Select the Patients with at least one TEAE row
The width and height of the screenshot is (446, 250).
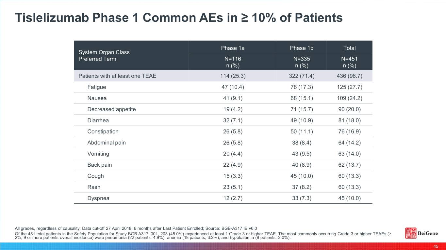point(117,76)
